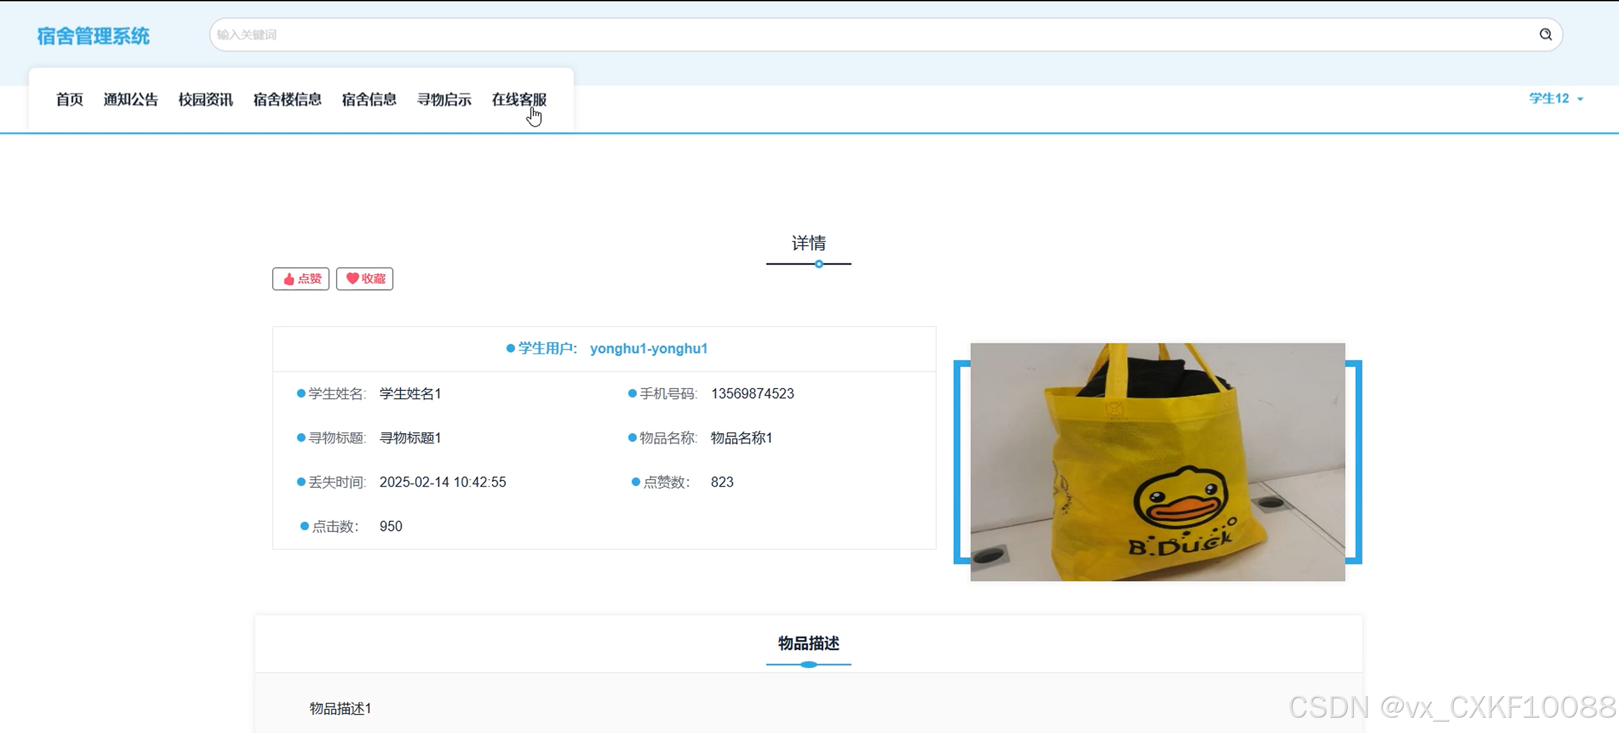
Task: Click the 物品描述1 description text
Action: tap(340, 708)
